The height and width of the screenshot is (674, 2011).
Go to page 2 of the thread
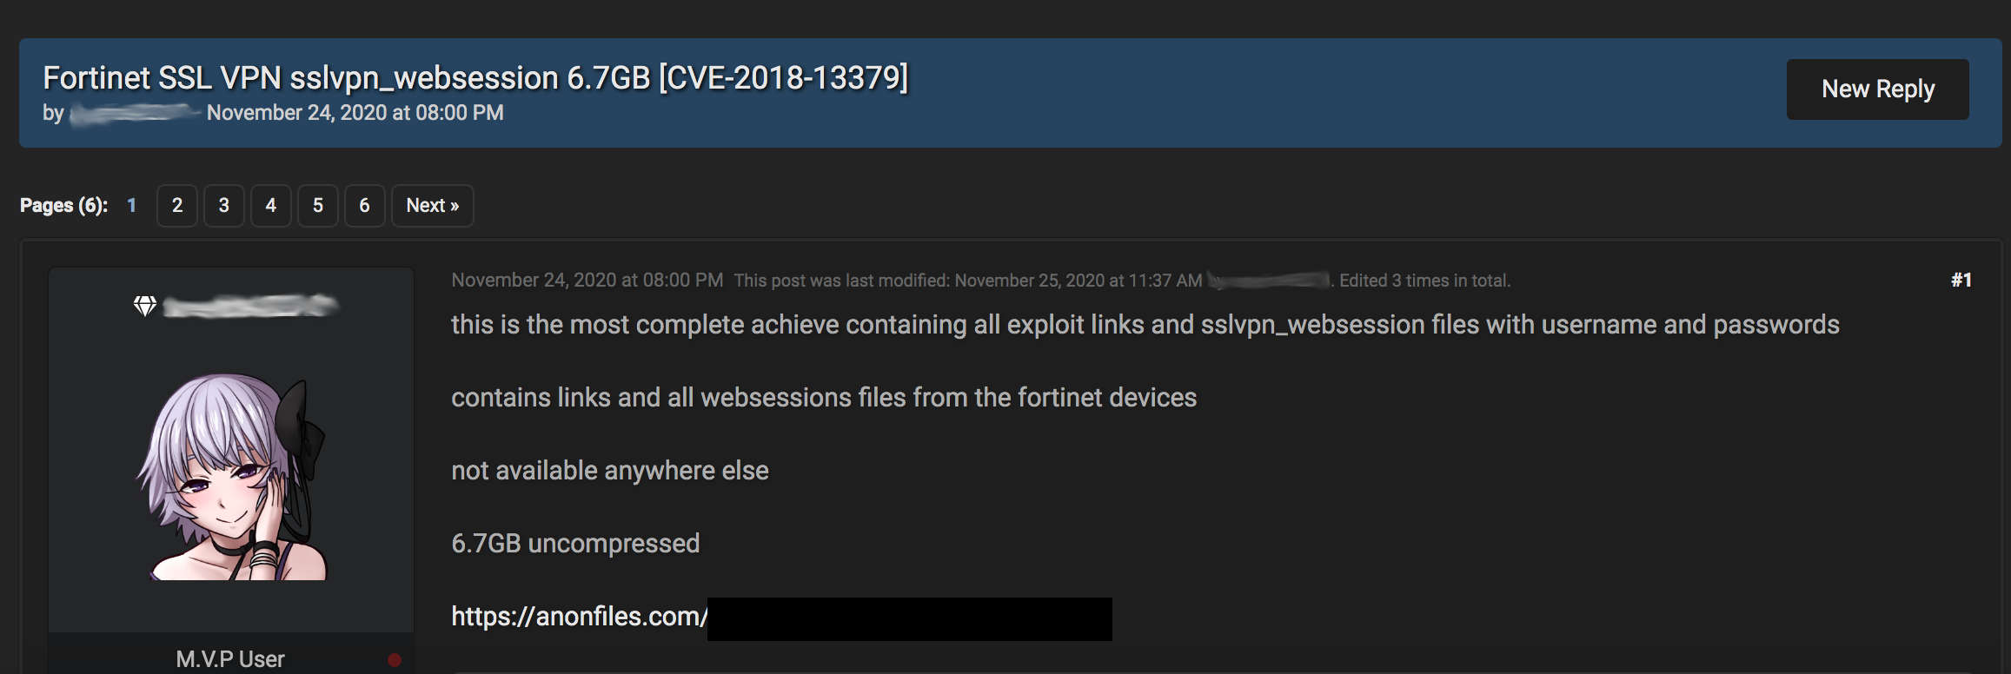pos(177,206)
